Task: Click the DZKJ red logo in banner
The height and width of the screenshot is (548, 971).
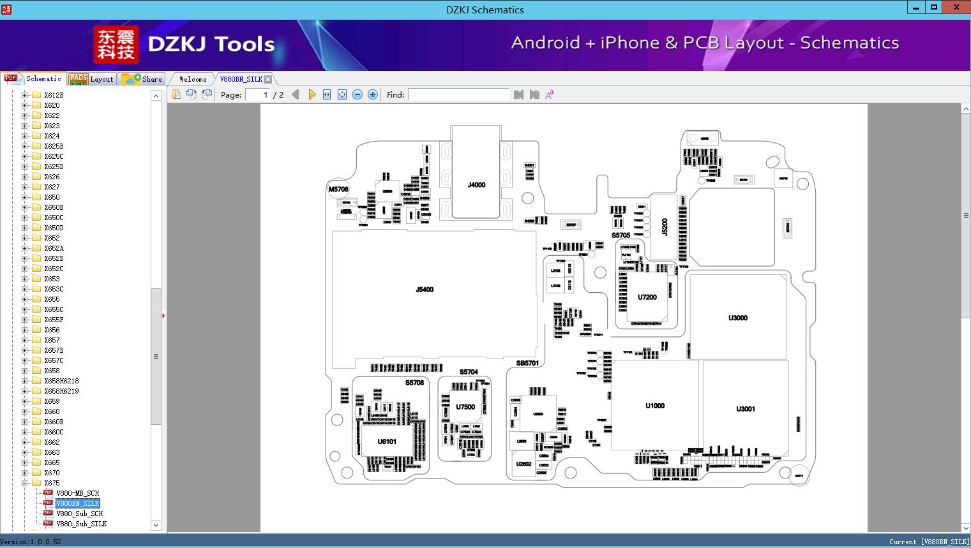Action: (116, 45)
